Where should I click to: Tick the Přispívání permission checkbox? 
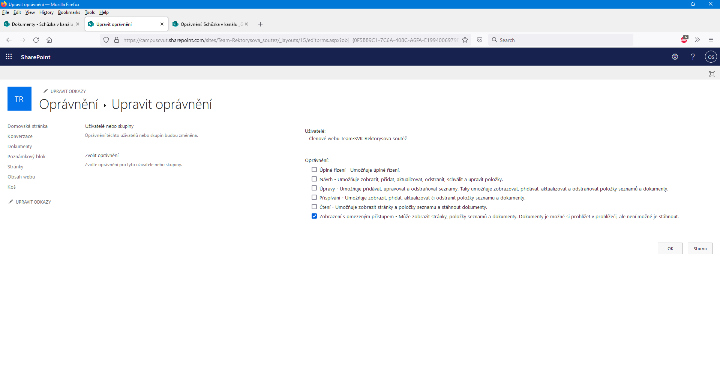click(314, 198)
